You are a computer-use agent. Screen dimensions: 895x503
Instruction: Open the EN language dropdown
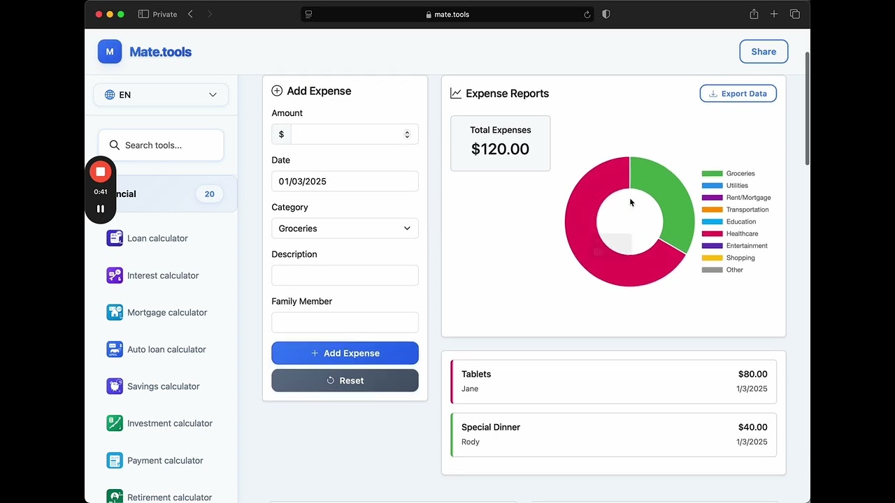coord(161,95)
